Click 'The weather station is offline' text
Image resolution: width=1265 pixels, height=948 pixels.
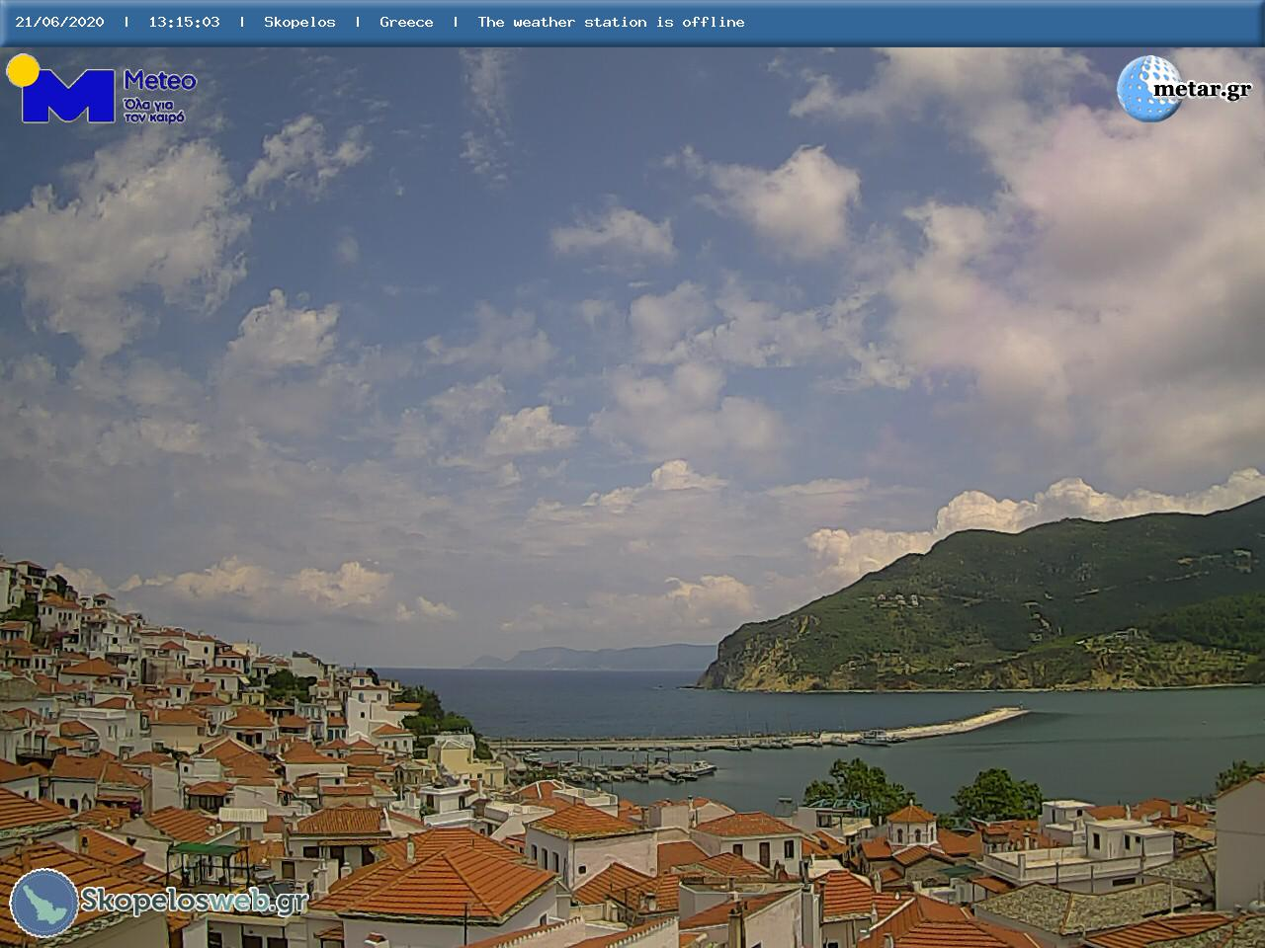[x=611, y=22]
